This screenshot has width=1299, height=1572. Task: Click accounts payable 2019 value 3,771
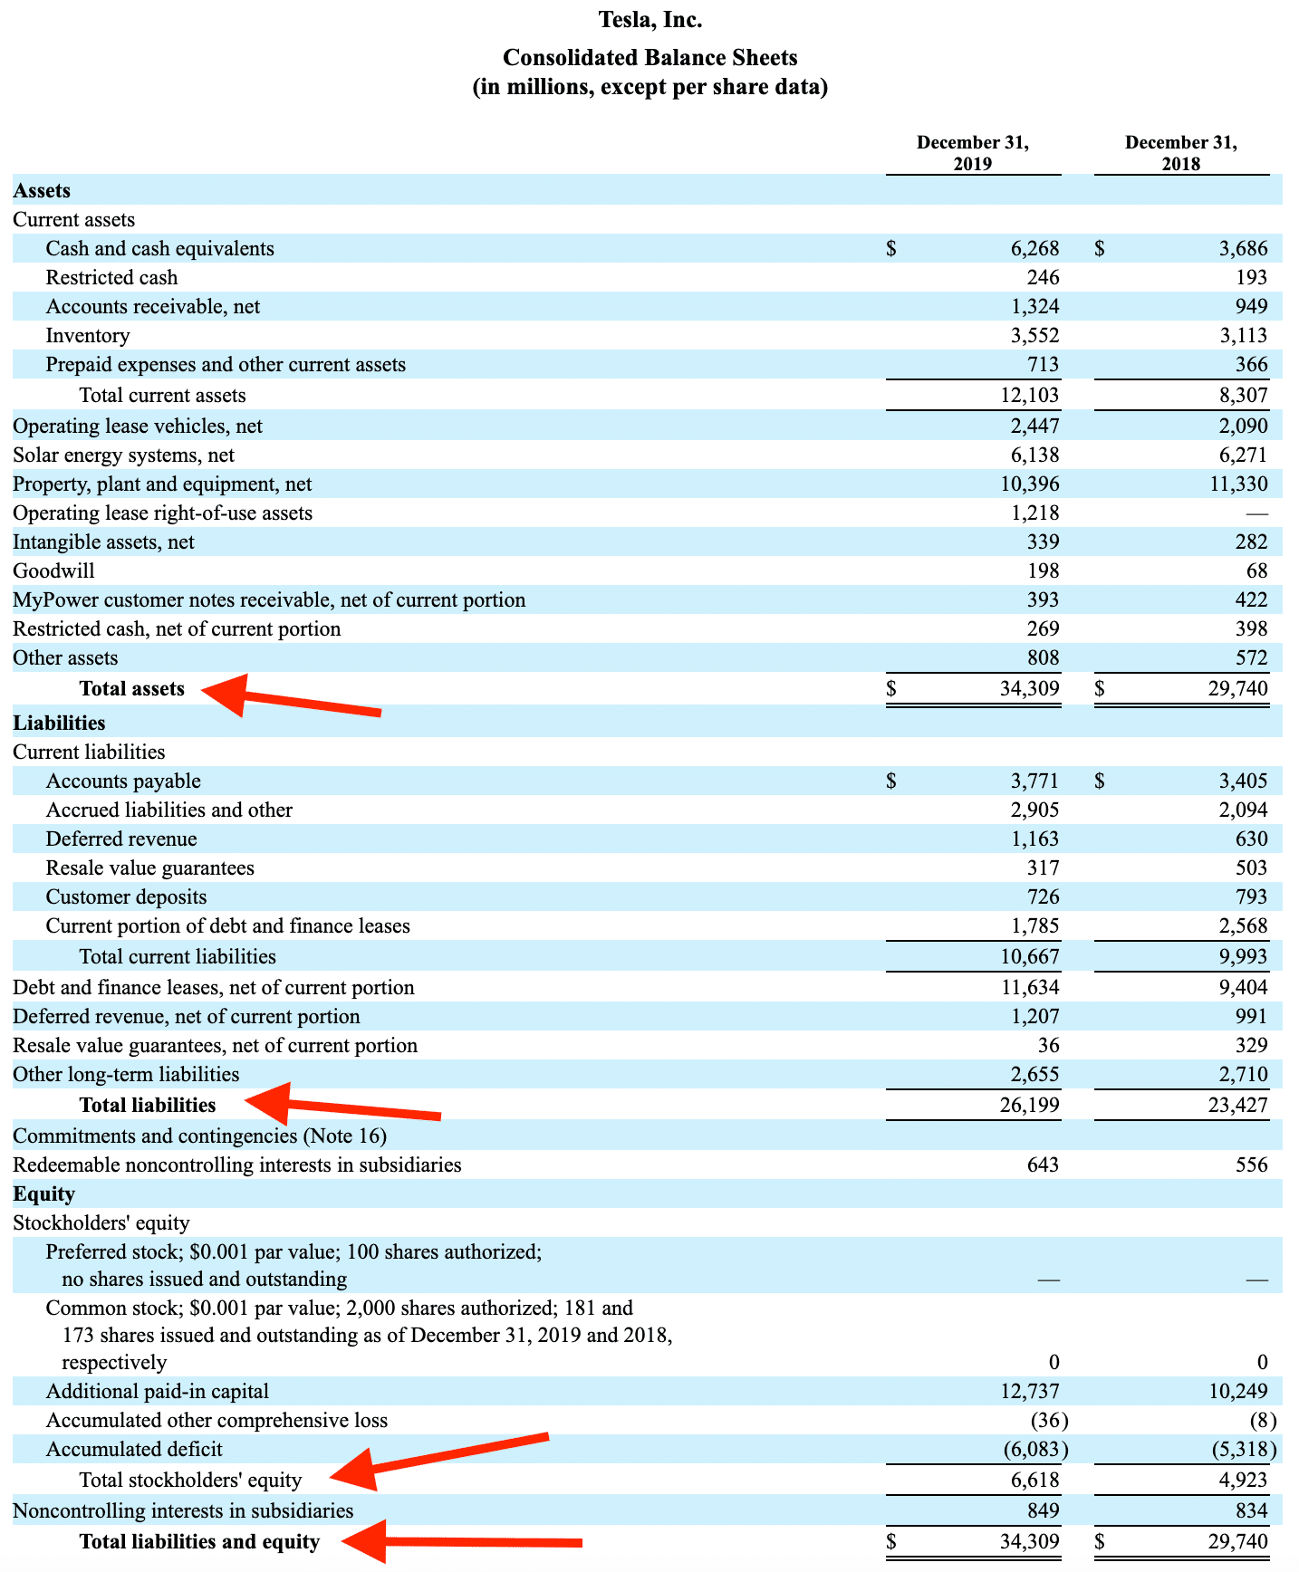[x=1034, y=781]
